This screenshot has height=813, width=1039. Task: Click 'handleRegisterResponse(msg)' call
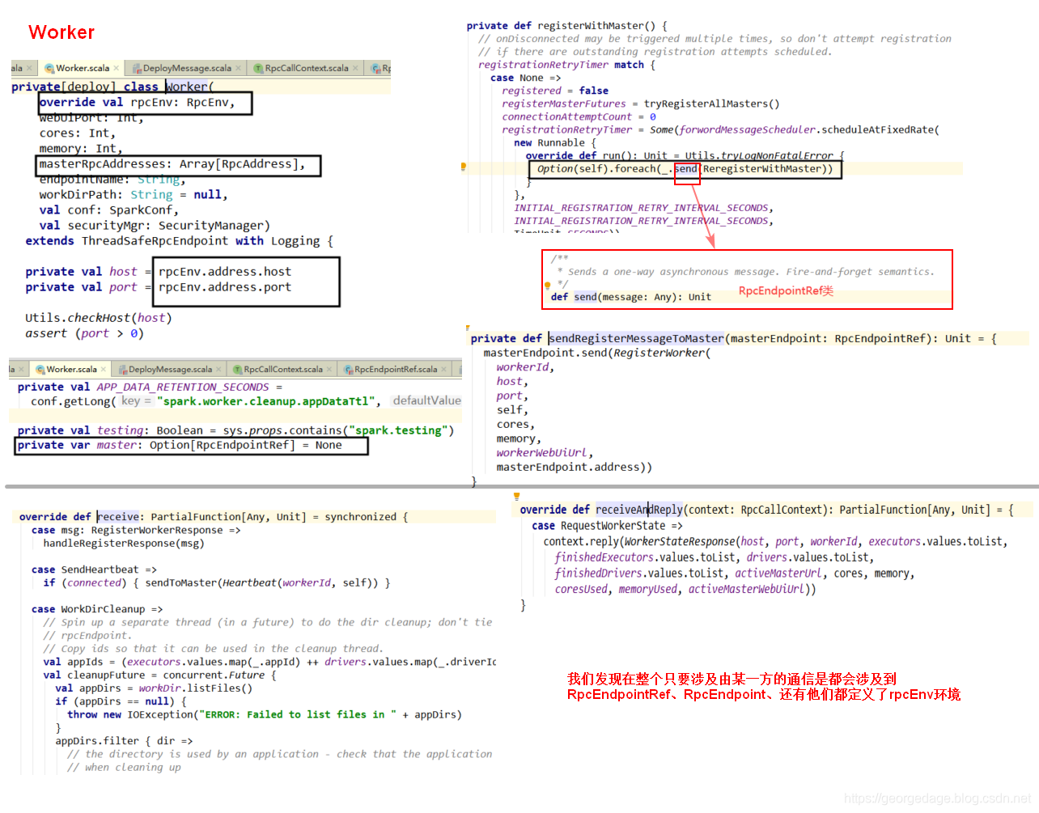(124, 544)
